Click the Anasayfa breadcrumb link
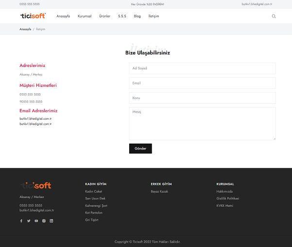 point(25,29)
